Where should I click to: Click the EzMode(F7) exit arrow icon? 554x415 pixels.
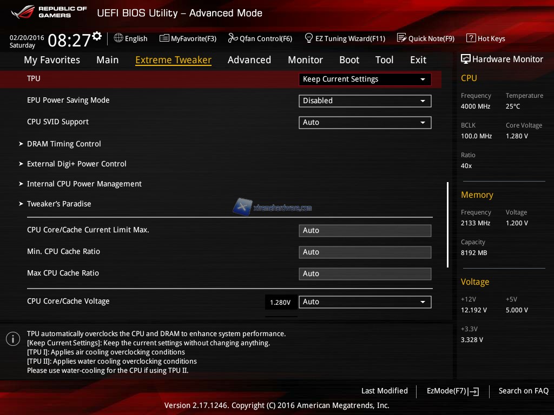point(474,391)
